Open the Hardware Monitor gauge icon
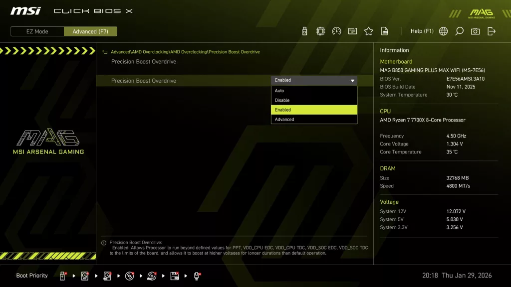 [x=336, y=30]
